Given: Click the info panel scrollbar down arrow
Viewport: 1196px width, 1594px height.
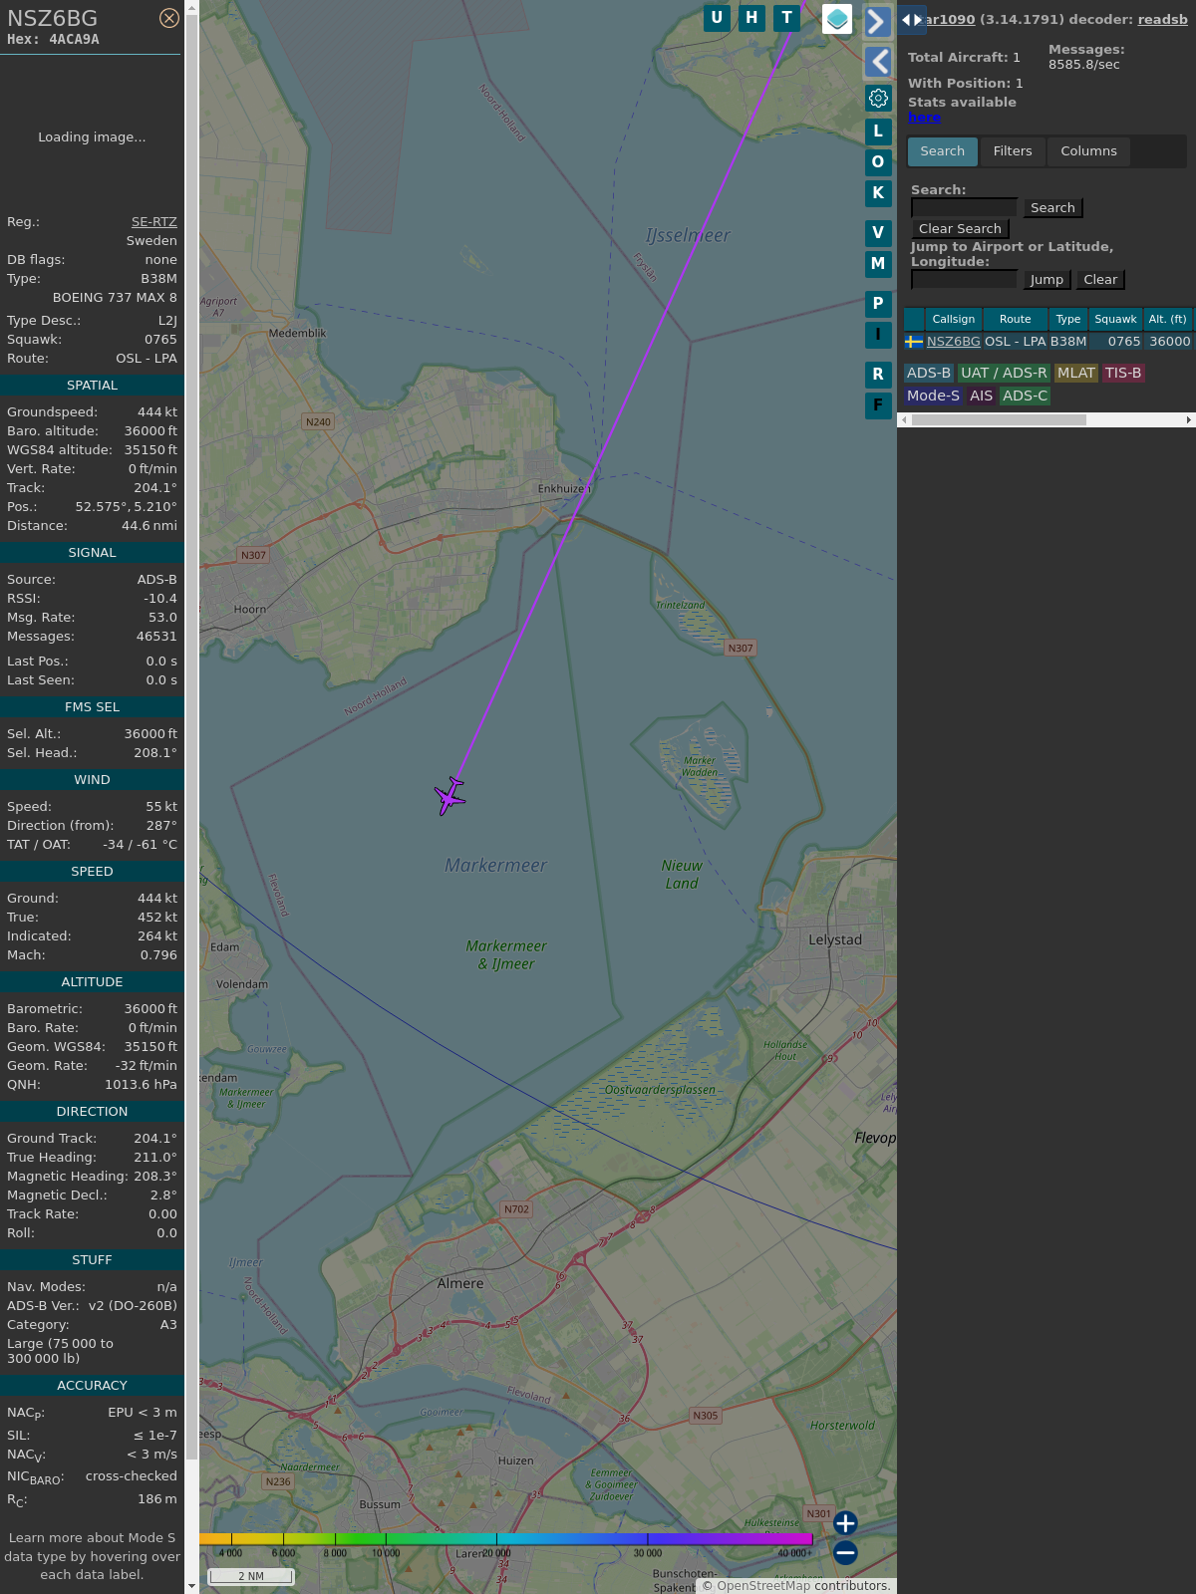Looking at the screenshot, I should pos(191,1586).
